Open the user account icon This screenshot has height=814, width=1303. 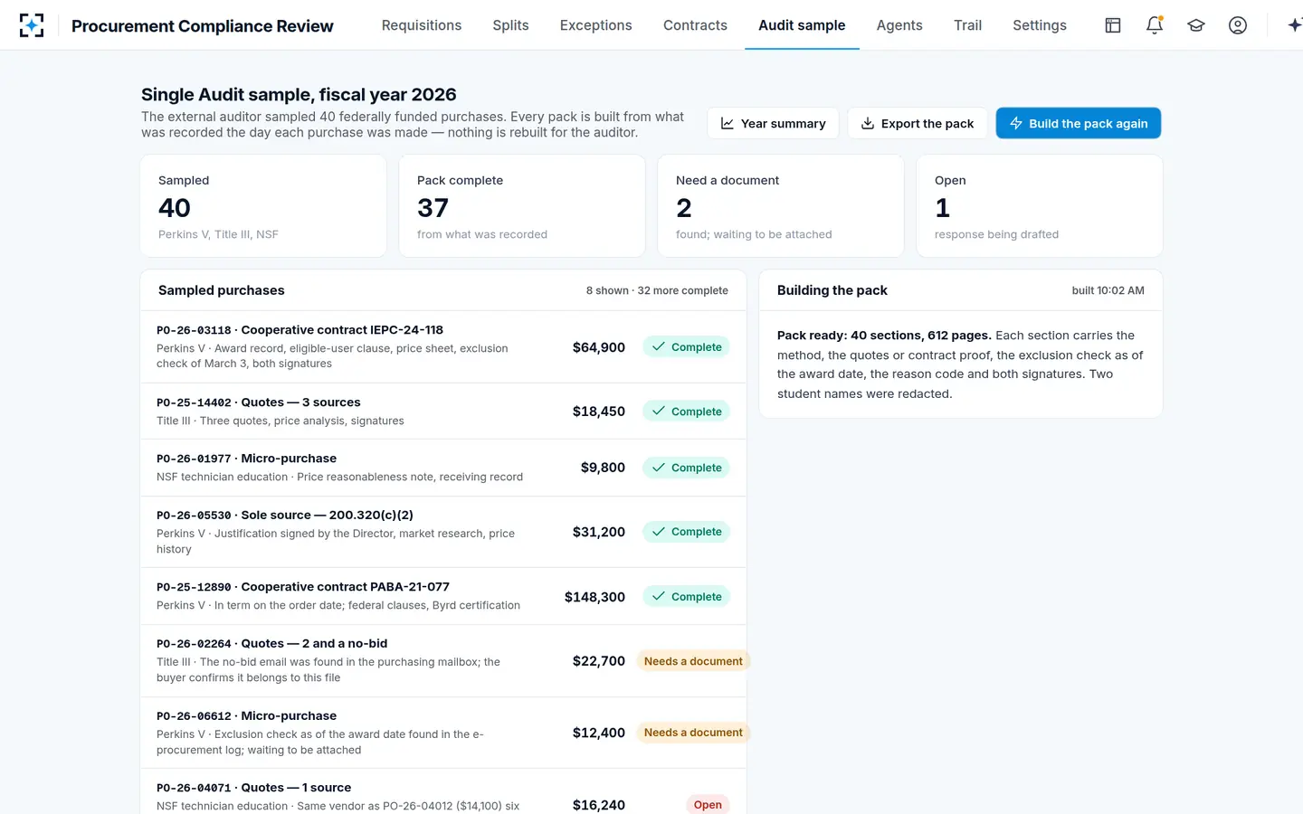point(1238,25)
